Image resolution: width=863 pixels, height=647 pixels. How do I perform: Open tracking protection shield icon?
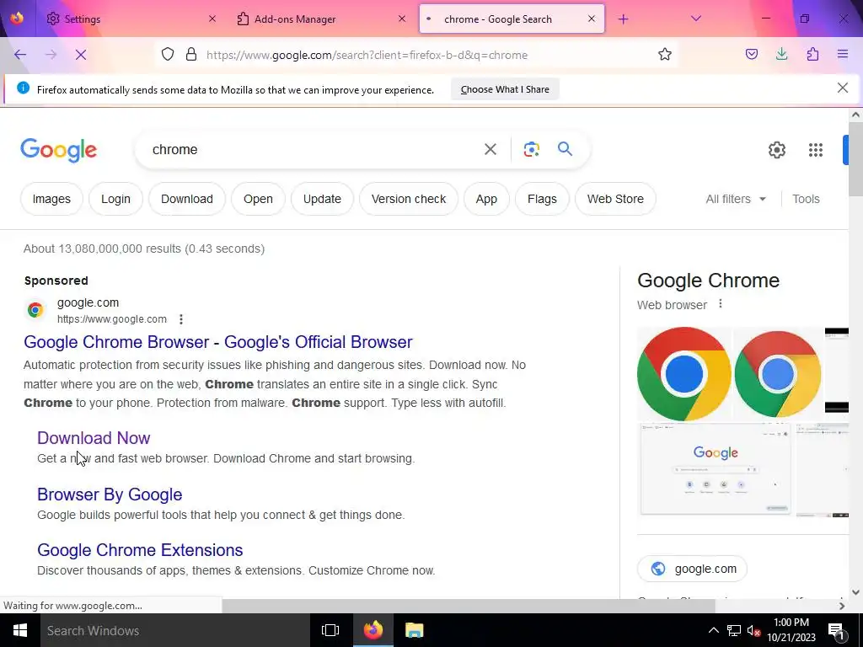pyautogui.click(x=168, y=55)
